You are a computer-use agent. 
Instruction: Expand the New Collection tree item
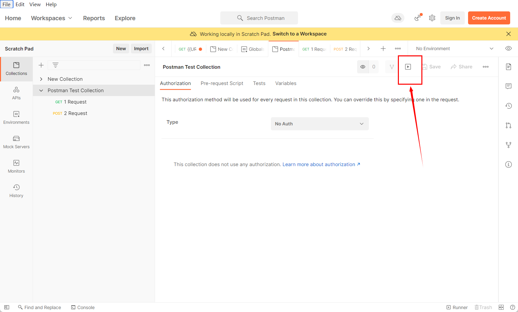click(41, 79)
